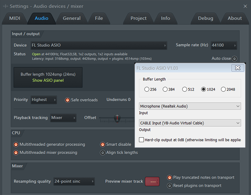Show the About tab
The image size is (251, 195).
click(x=235, y=18)
